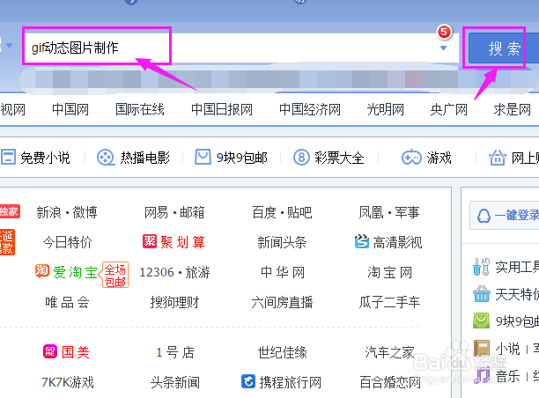Click the blue basket icon for 天天特价

[x=481, y=294]
